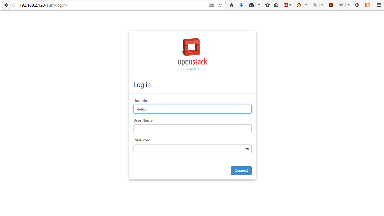Open the Adblock Plus dropdown arrow

click(x=291, y=5)
